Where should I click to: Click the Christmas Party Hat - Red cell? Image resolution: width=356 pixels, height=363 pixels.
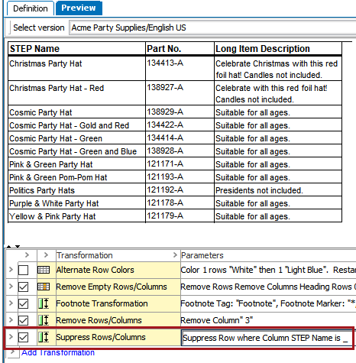coord(76,93)
